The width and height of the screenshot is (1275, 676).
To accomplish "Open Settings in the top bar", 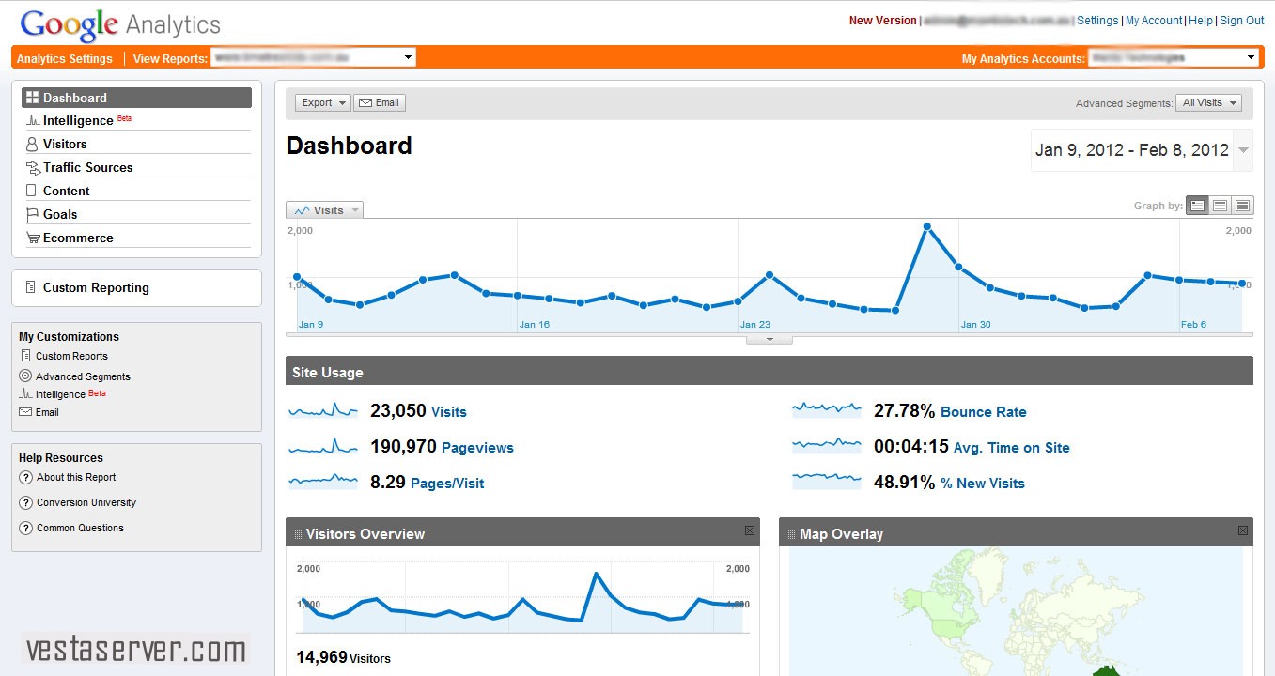I will (1097, 21).
